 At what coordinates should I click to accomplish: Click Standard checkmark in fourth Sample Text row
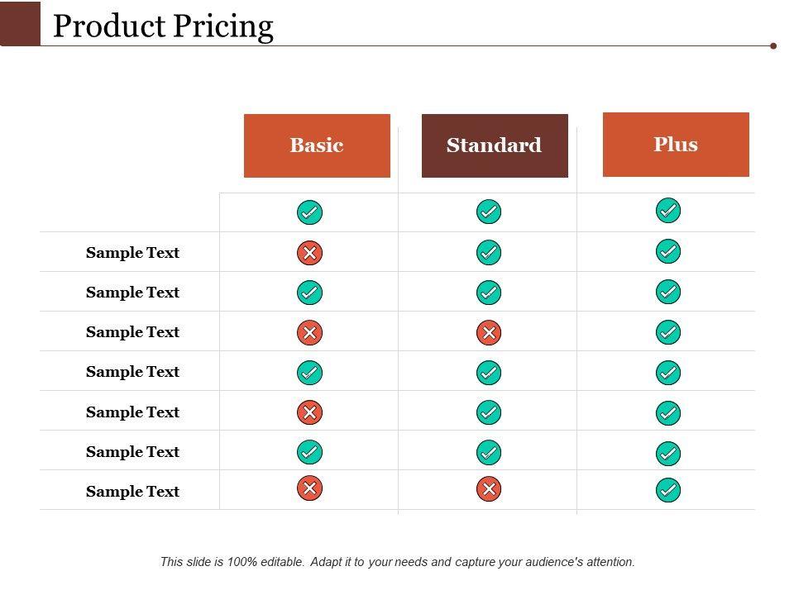(x=489, y=373)
